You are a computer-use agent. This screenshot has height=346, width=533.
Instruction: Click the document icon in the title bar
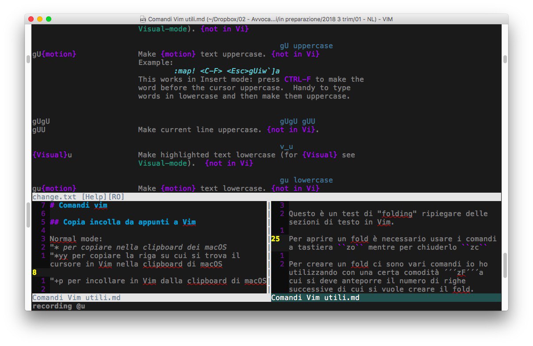[143, 19]
